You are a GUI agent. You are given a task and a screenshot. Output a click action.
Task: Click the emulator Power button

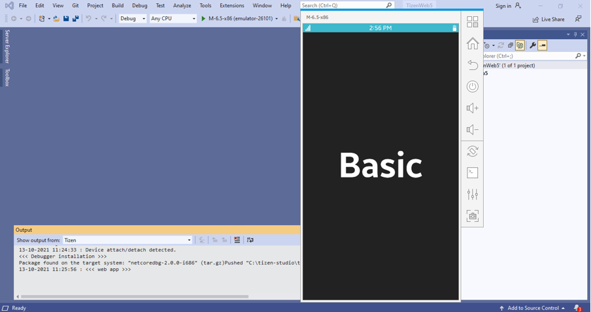[x=472, y=87]
